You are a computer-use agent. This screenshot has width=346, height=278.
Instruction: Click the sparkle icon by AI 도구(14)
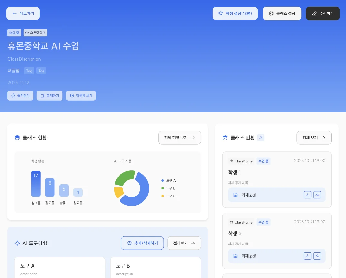click(17, 243)
